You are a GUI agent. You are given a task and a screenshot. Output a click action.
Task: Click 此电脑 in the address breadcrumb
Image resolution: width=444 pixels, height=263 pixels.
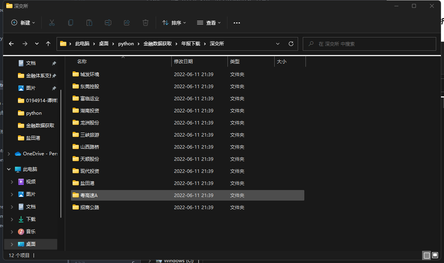pyautogui.click(x=82, y=44)
